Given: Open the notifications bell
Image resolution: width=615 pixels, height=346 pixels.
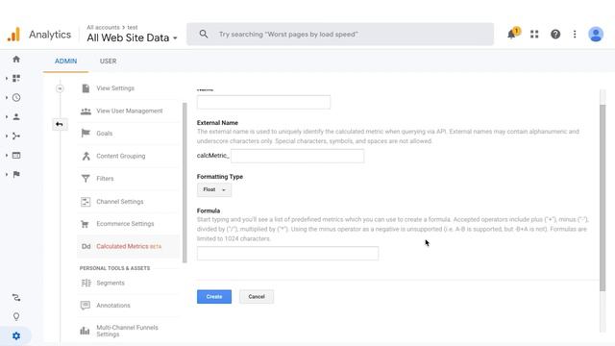Looking at the screenshot, I should (x=511, y=35).
